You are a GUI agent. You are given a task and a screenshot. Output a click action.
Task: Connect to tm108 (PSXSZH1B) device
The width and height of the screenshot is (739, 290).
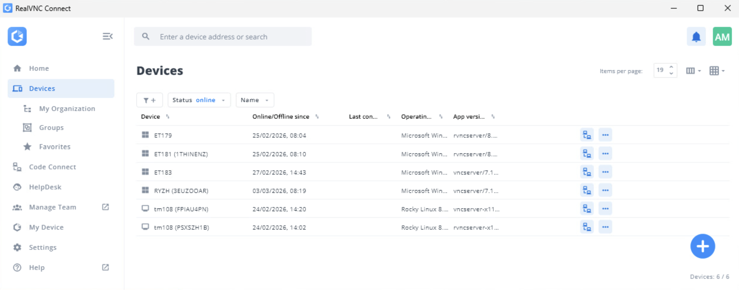[x=586, y=227]
